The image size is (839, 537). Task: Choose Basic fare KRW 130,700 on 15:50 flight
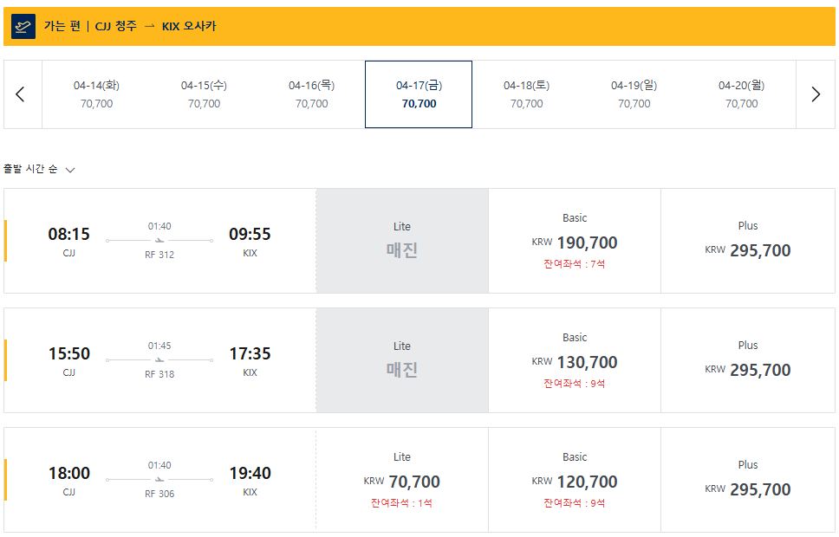575,360
